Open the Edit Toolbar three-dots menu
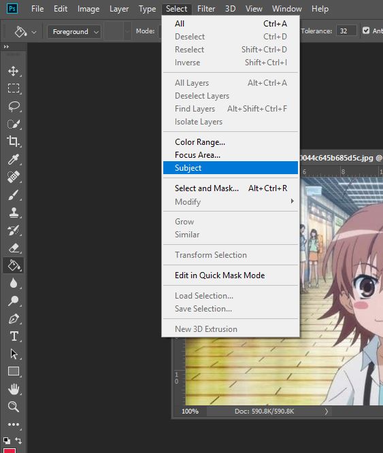 point(14,424)
